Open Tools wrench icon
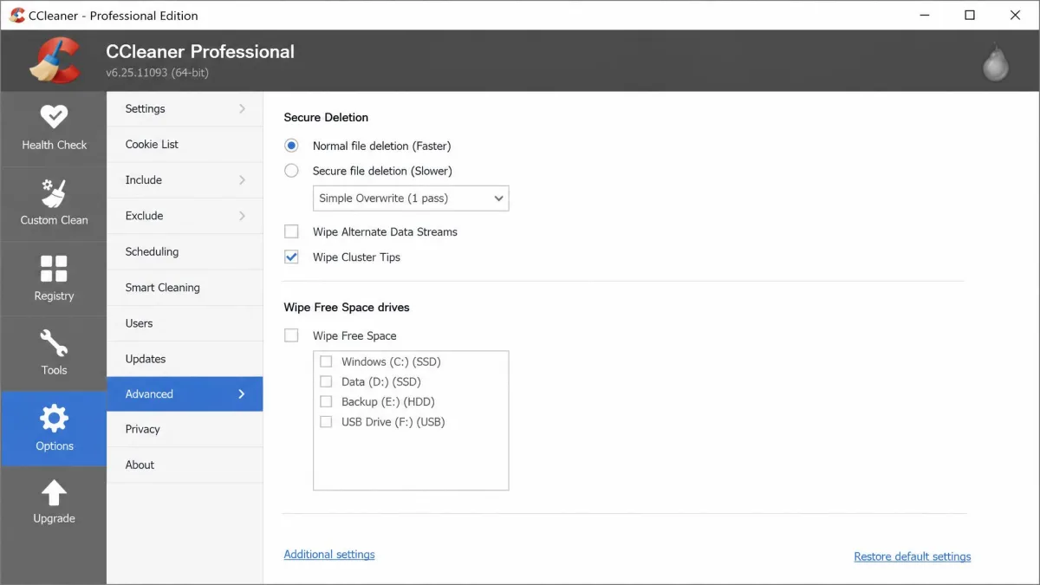Image resolution: width=1040 pixels, height=585 pixels. (54, 343)
